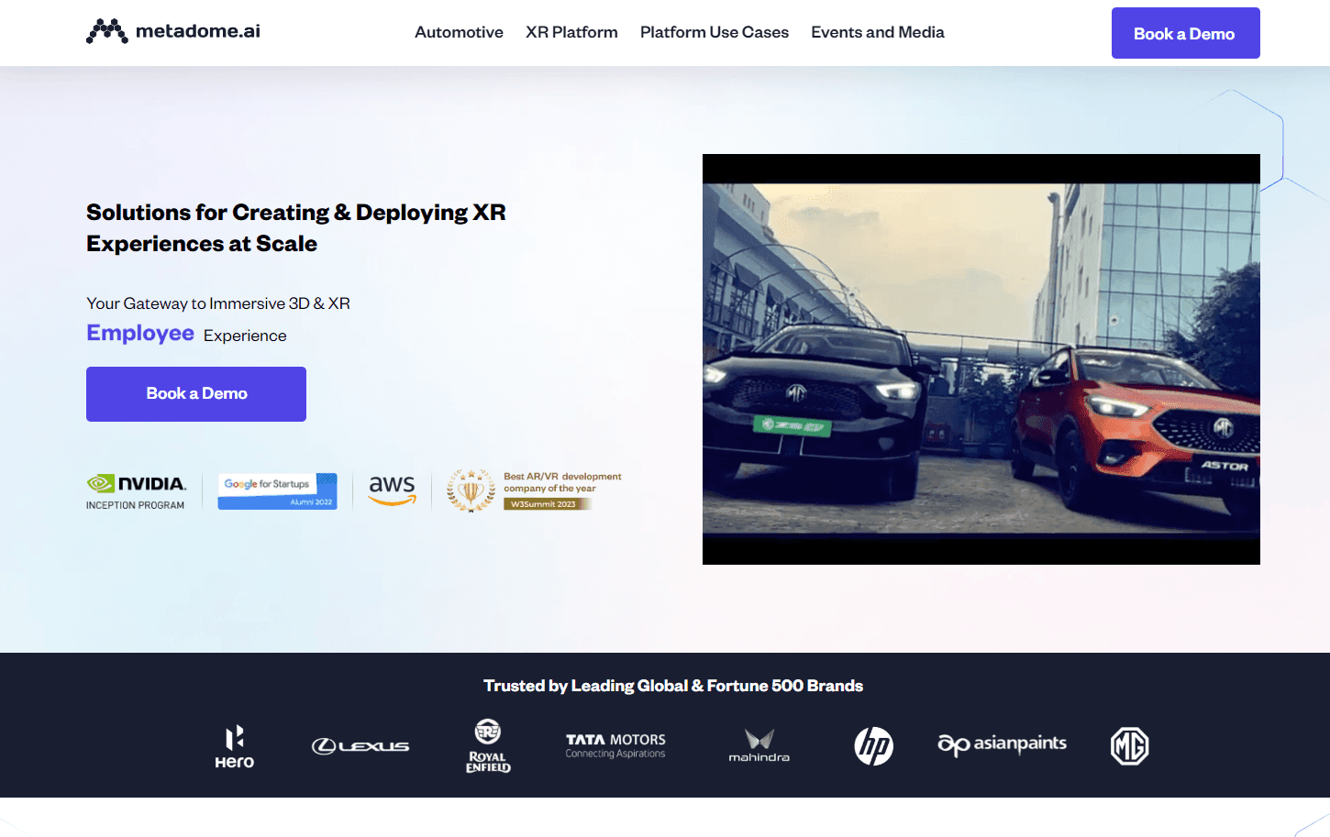Image resolution: width=1330 pixels, height=837 pixels.
Task: Click the Tata Motors logo
Action: pos(615,745)
